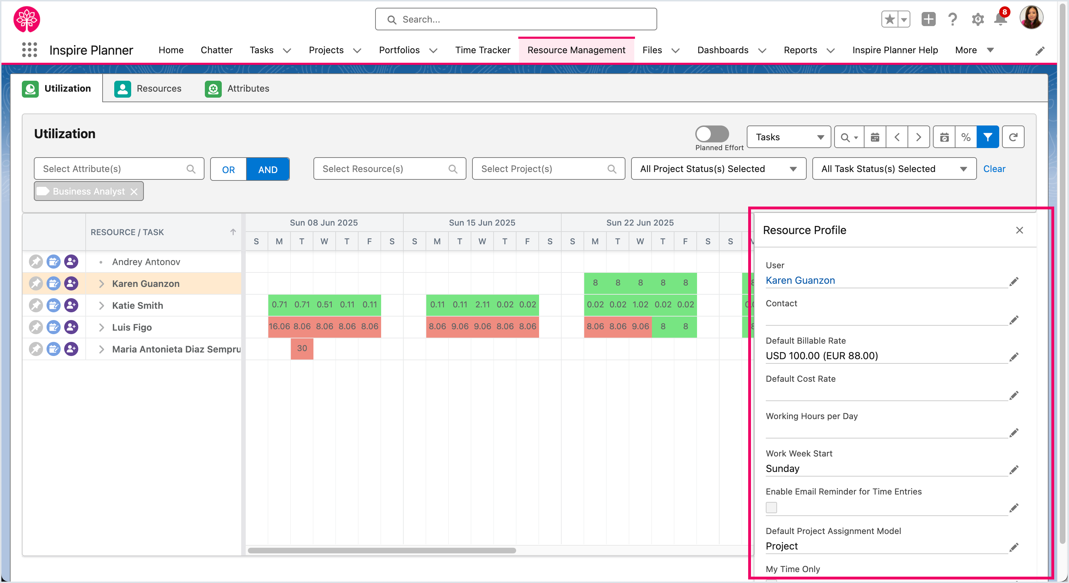Open the Chatter nav item

tap(216, 50)
